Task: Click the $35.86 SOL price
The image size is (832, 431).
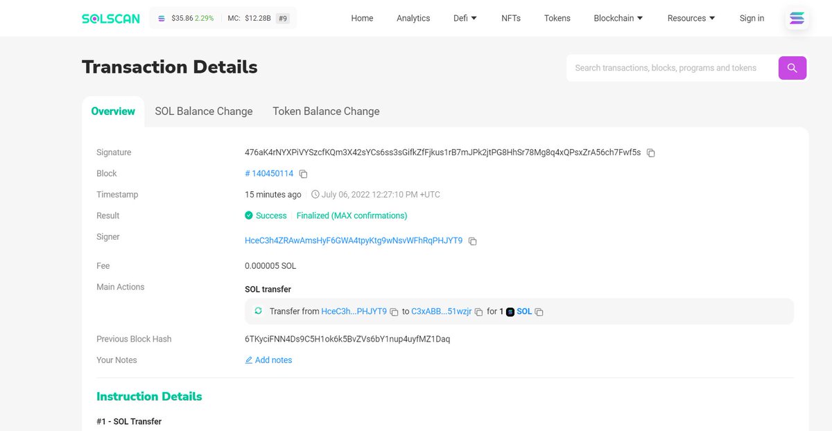Action: click(x=182, y=19)
